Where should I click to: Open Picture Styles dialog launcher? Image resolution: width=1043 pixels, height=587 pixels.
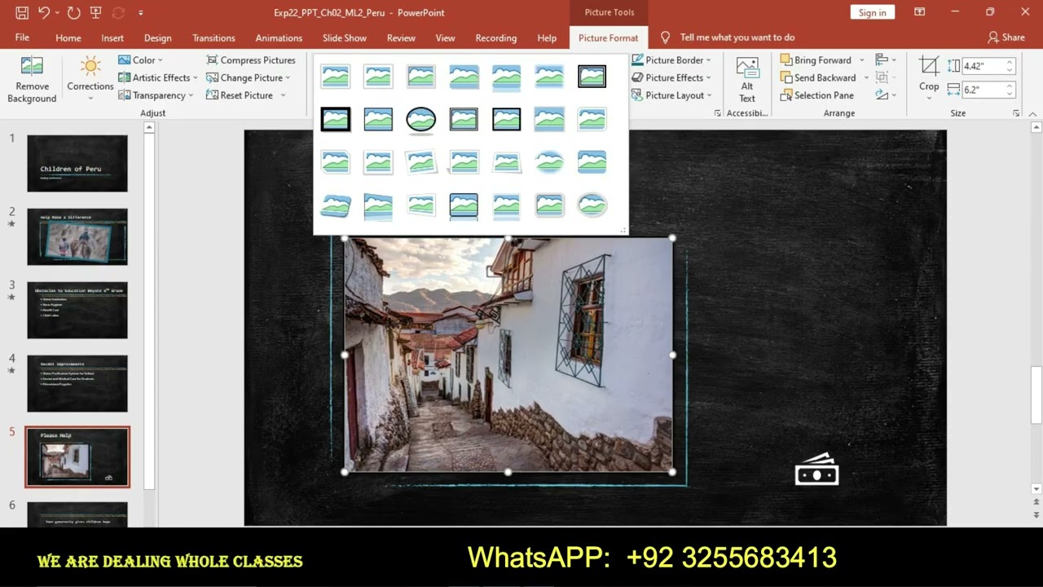pyautogui.click(x=717, y=113)
